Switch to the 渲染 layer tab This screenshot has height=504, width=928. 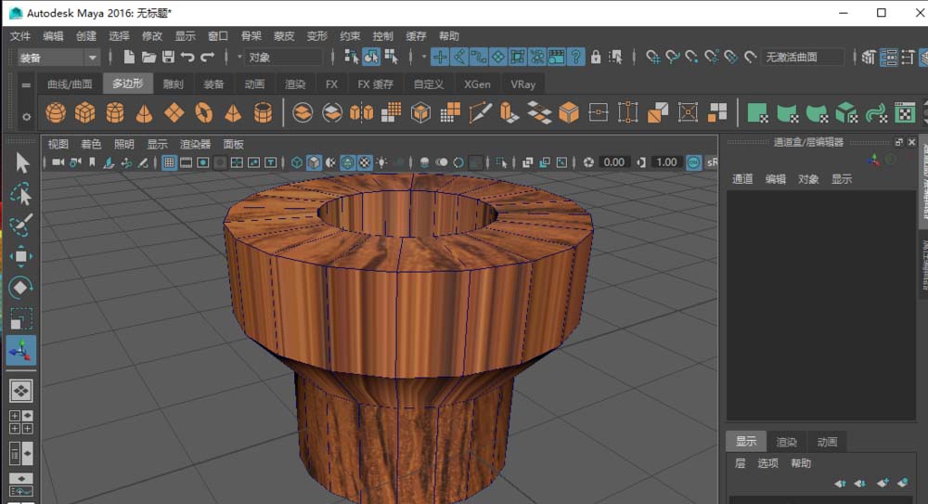[786, 442]
